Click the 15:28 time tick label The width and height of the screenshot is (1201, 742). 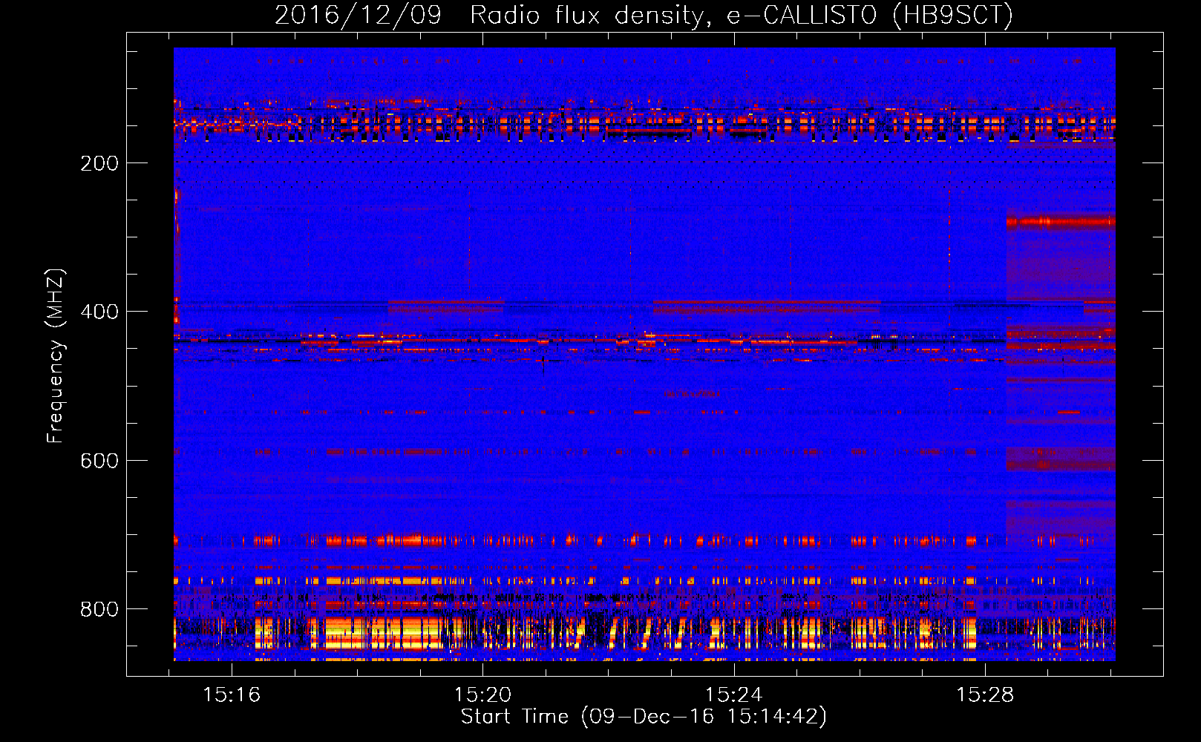click(x=985, y=695)
